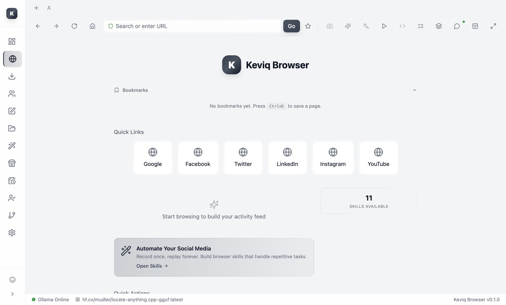This screenshot has height=305, width=506.
Task: Open the magic wand icon in sidebar
Action: point(12,146)
